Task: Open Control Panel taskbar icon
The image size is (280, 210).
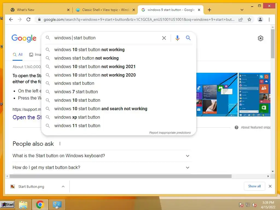Action: [57, 205]
